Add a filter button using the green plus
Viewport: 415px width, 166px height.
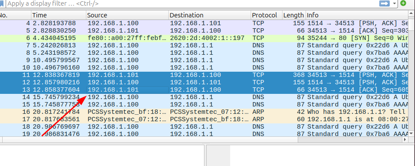tap(403, 3)
